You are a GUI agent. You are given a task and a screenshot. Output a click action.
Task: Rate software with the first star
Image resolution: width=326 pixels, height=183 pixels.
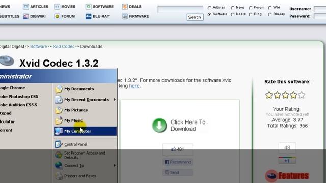point(269,95)
